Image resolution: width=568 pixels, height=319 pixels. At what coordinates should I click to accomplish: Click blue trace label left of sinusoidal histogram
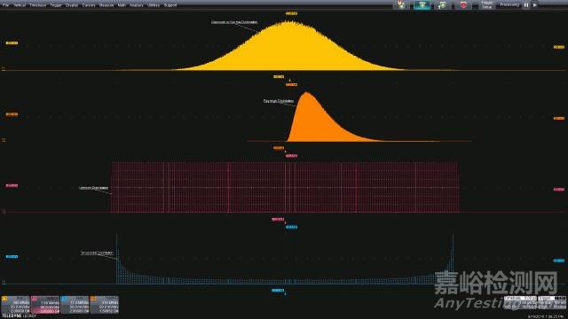(x=12, y=256)
